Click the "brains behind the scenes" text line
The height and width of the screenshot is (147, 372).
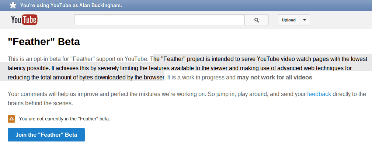coord(40,103)
